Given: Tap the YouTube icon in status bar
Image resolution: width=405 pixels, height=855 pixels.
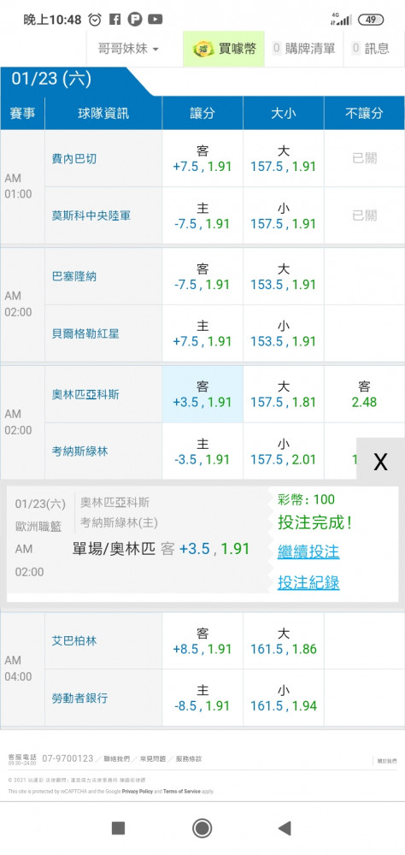Looking at the screenshot, I should 156,20.
